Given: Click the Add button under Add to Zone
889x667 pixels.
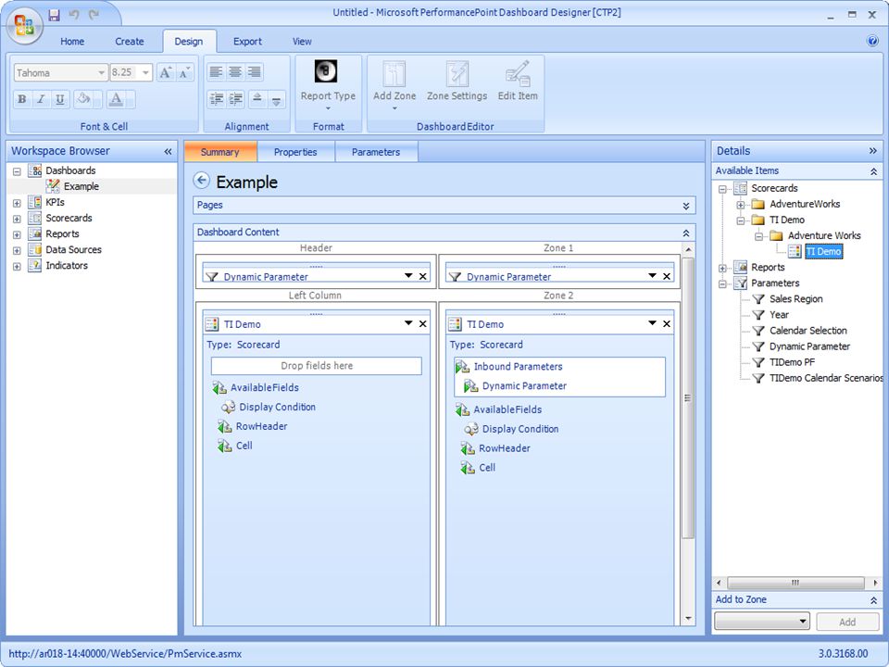Looking at the screenshot, I should click(847, 622).
